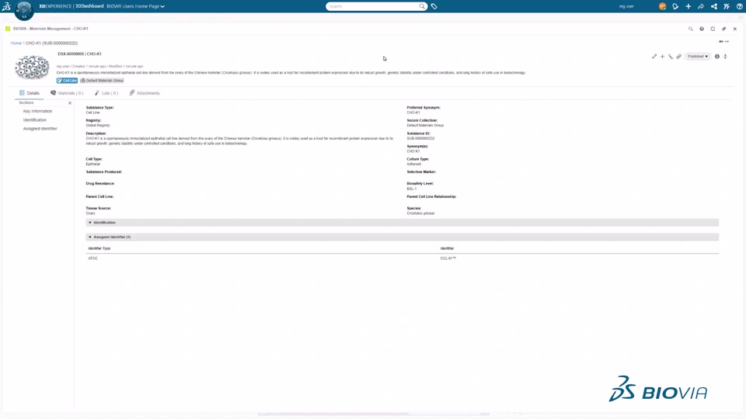The image size is (746, 419).
Task: Collapse the Identification section header
Action: tap(402, 223)
